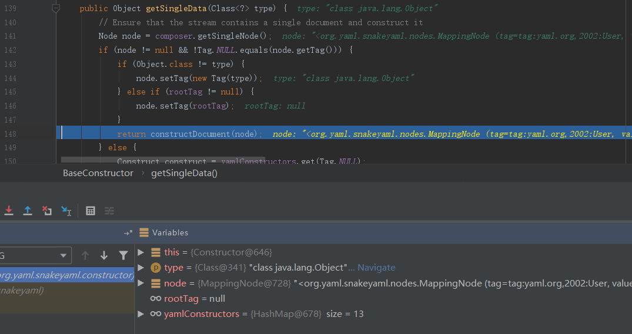The image size is (632, 334).
Task: Click the Trace Current Stream Chain icon
Action: pyautogui.click(x=109, y=211)
